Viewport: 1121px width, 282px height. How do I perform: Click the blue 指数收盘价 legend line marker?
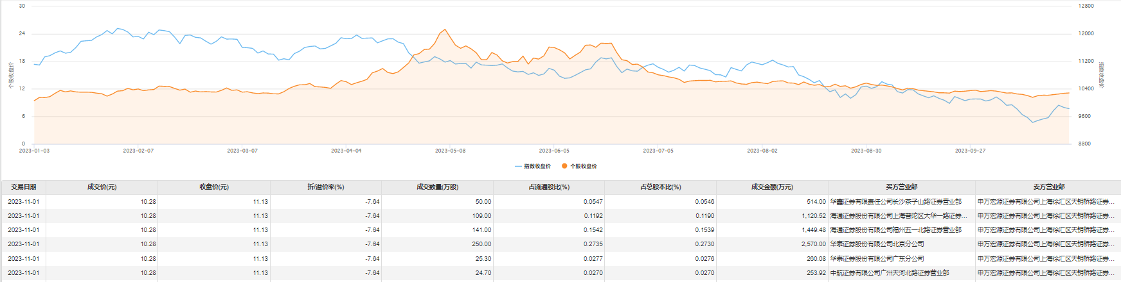pyautogui.click(x=518, y=167)
